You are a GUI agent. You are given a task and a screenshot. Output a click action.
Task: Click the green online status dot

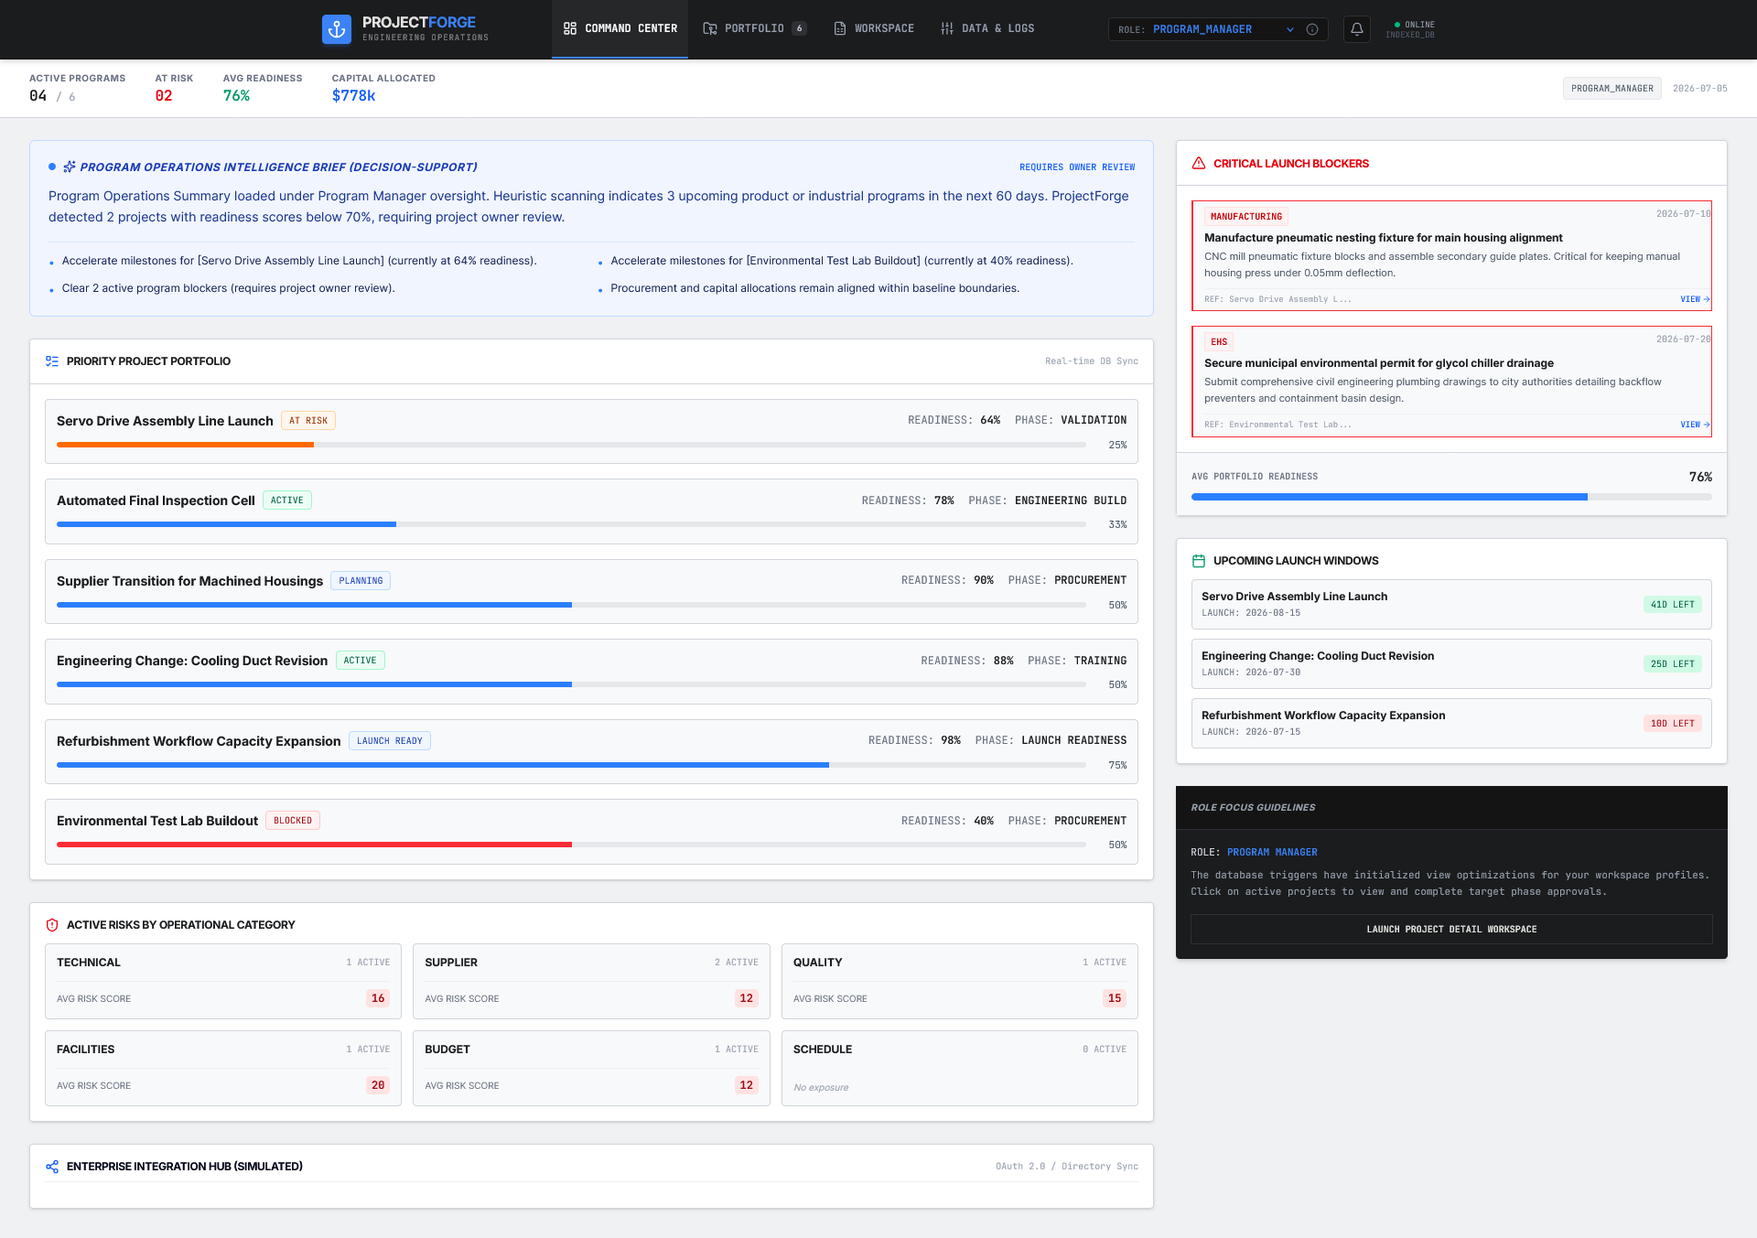pos(1397,25)
